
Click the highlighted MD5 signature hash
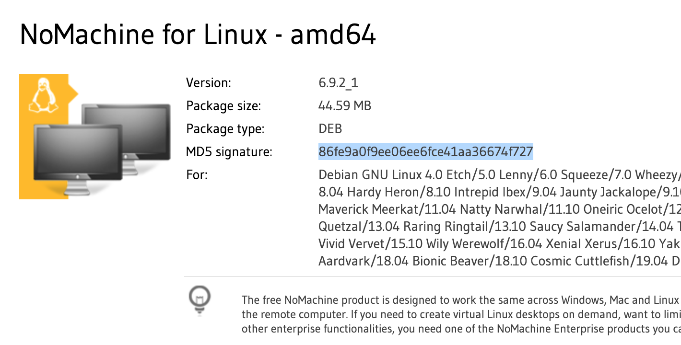pyautogui.click(x=426, y=152)
